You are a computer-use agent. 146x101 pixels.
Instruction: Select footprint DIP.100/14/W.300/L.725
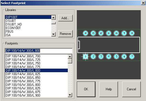(x=36, y=60)
